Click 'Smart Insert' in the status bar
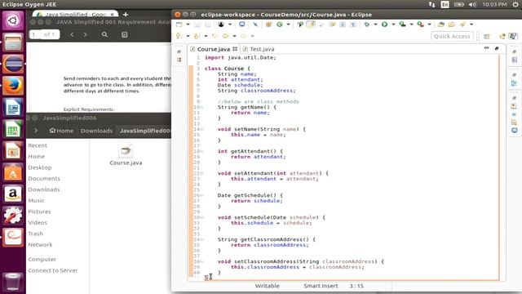This screenshot has width=522, height=294. pos(321,286)
